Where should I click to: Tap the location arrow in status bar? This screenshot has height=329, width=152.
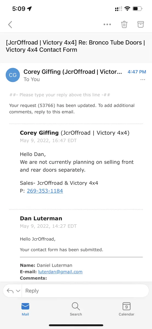tap(30, 9)
